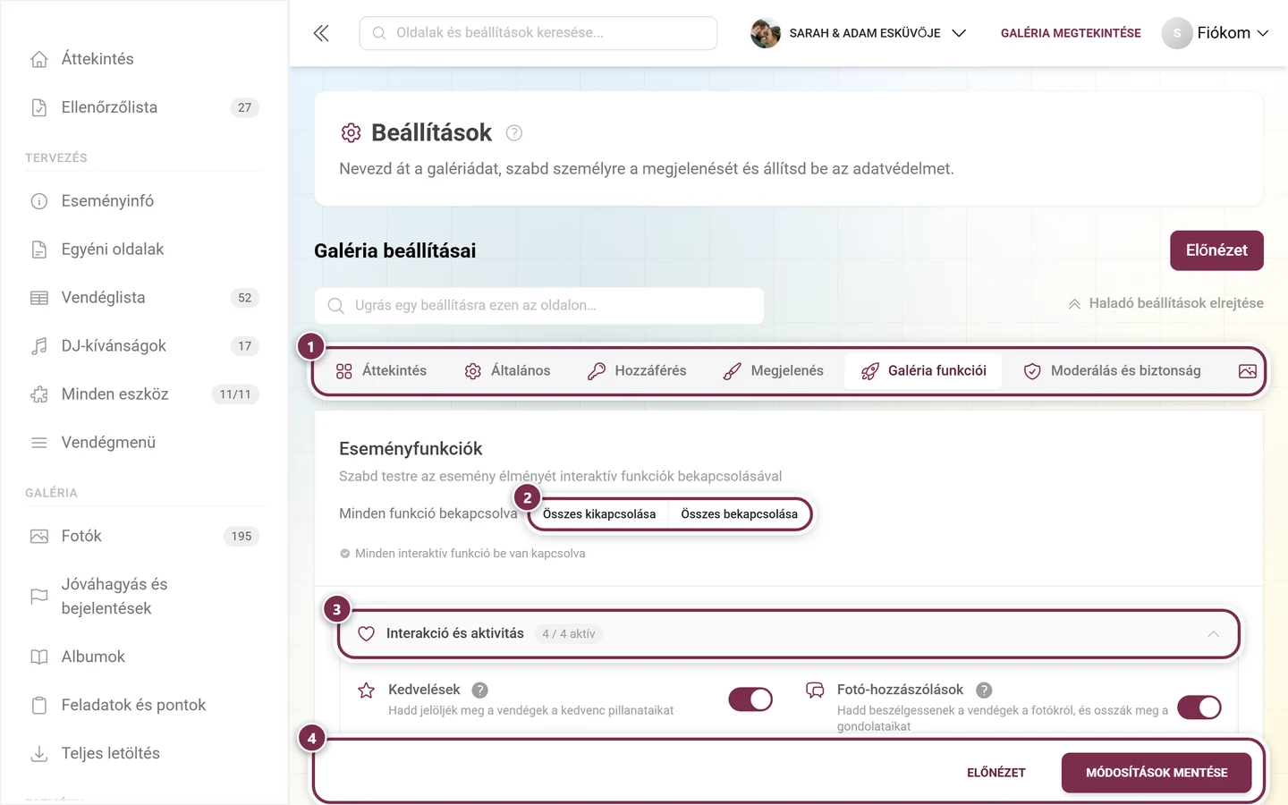This screenshot has width=1288, height=805.
Task: Toggle the Fotó-hozzászólások switch
Action: coord(1199,708)
